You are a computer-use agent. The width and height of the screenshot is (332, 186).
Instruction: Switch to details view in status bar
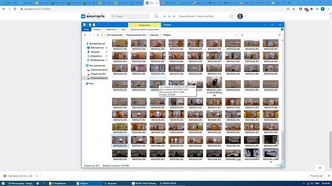[278, 165]
